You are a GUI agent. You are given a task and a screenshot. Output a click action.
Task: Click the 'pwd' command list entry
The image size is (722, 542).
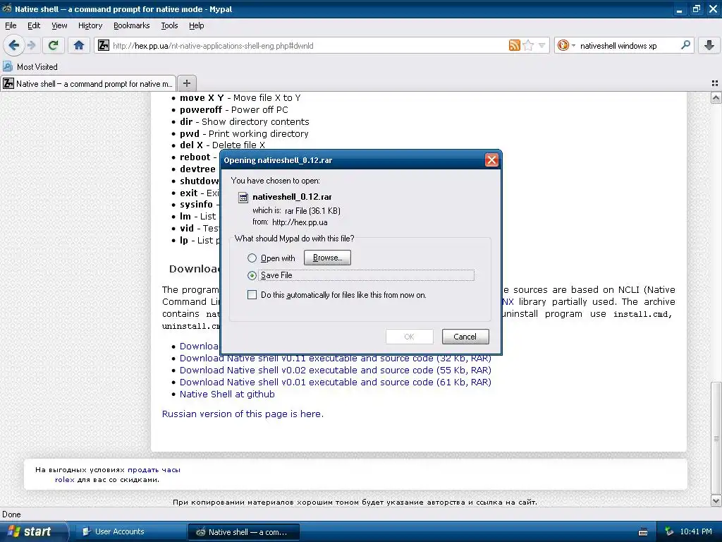(x=244, y=133)
